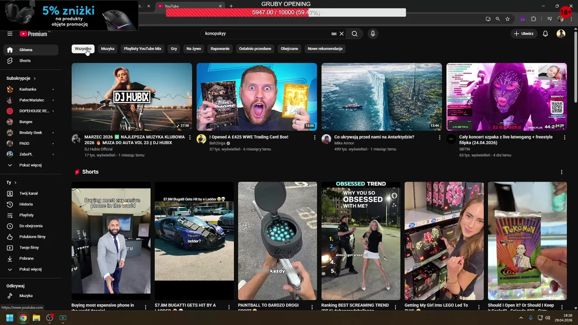
Task: Open PatecWariatec channel subscription
Action: click(x=31, y=100)
